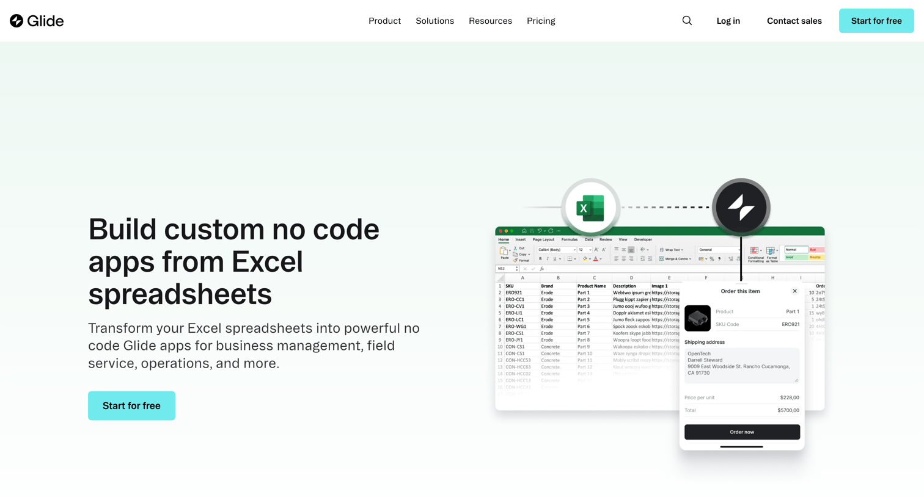Image resolution: width=924 pixels, height=497 pixels.
Task: Click the Excel logo circle
Action: (590, 208)
